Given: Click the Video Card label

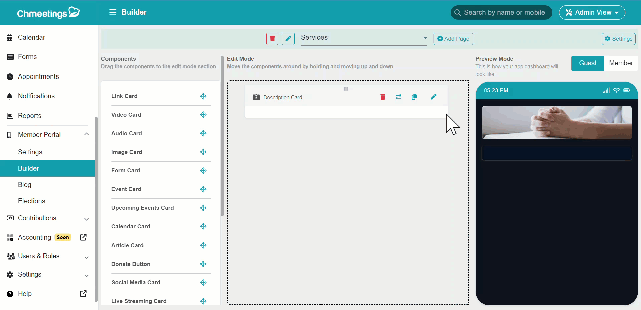Looking at the screenshot, I should (126, 115).
